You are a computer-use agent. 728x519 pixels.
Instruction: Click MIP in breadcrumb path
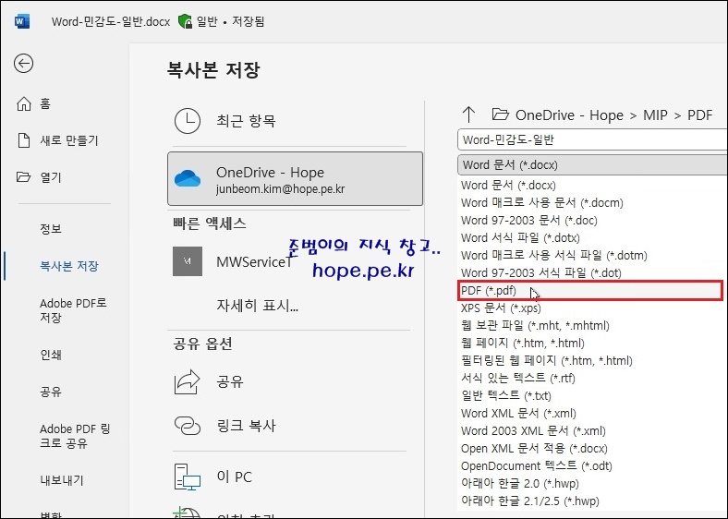click(x=655, y=115)
